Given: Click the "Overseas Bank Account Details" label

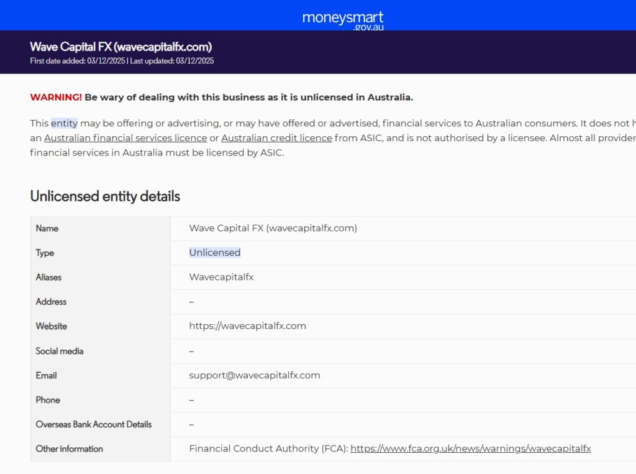Looking at the screenshot, I should tap(94, 424).
